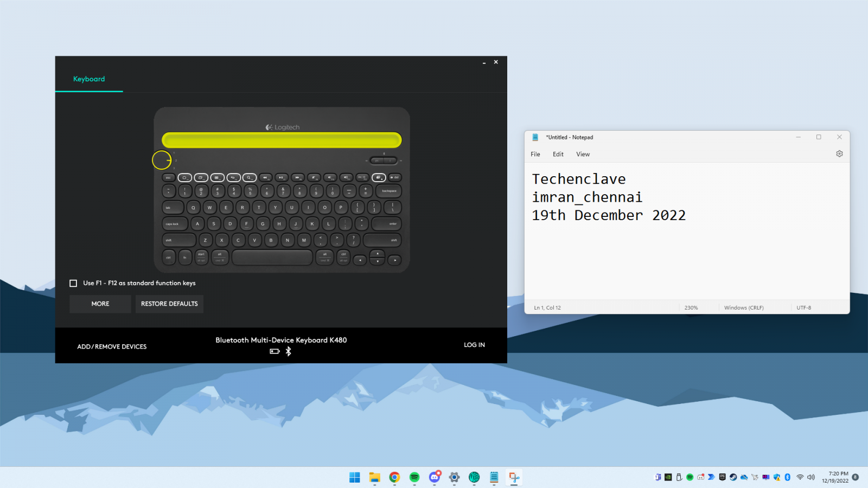The height and width of the screenshot is (488, 868).
Task: Click the MORE button
Action: [100, 304]
